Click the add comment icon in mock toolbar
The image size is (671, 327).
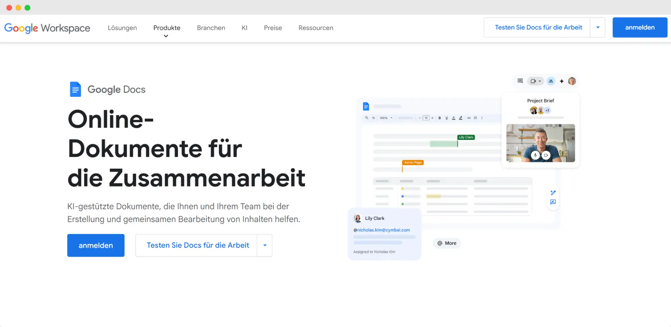click(x=475, y=118)
